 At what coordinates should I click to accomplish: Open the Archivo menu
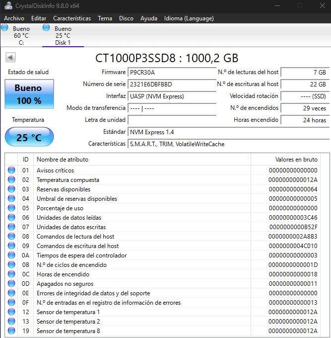pyautogui.click(x=14, y=18)
